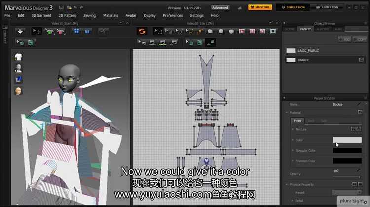This screenshot has width=370, height=207.
Task: Click the Advanced mode button
Action: [220, 7]
